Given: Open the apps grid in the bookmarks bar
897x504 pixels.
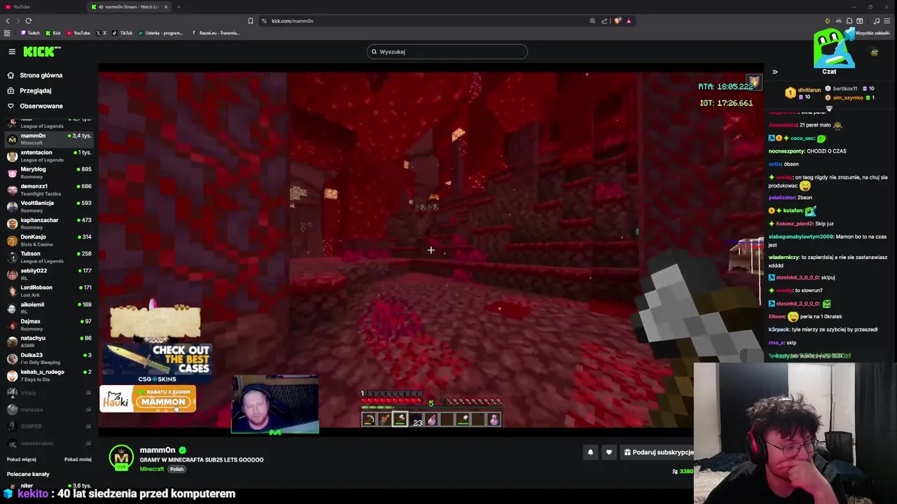Looking at the screenshot, I should pos(7,33).
